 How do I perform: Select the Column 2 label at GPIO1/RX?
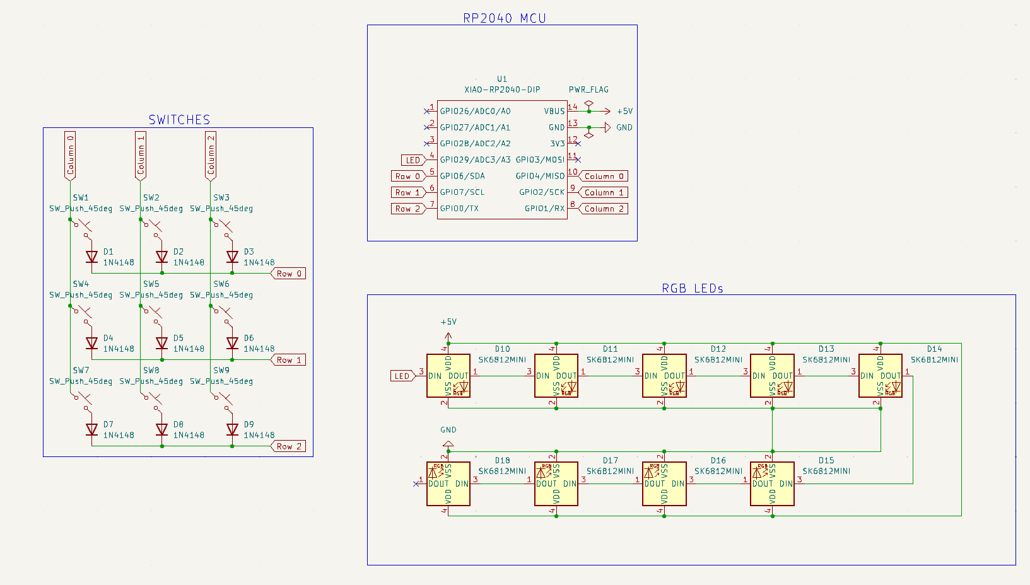[603, 209]
